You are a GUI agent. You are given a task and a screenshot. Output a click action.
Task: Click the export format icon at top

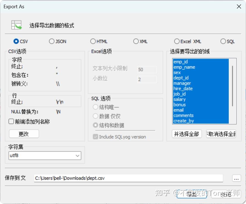point(16,25)
